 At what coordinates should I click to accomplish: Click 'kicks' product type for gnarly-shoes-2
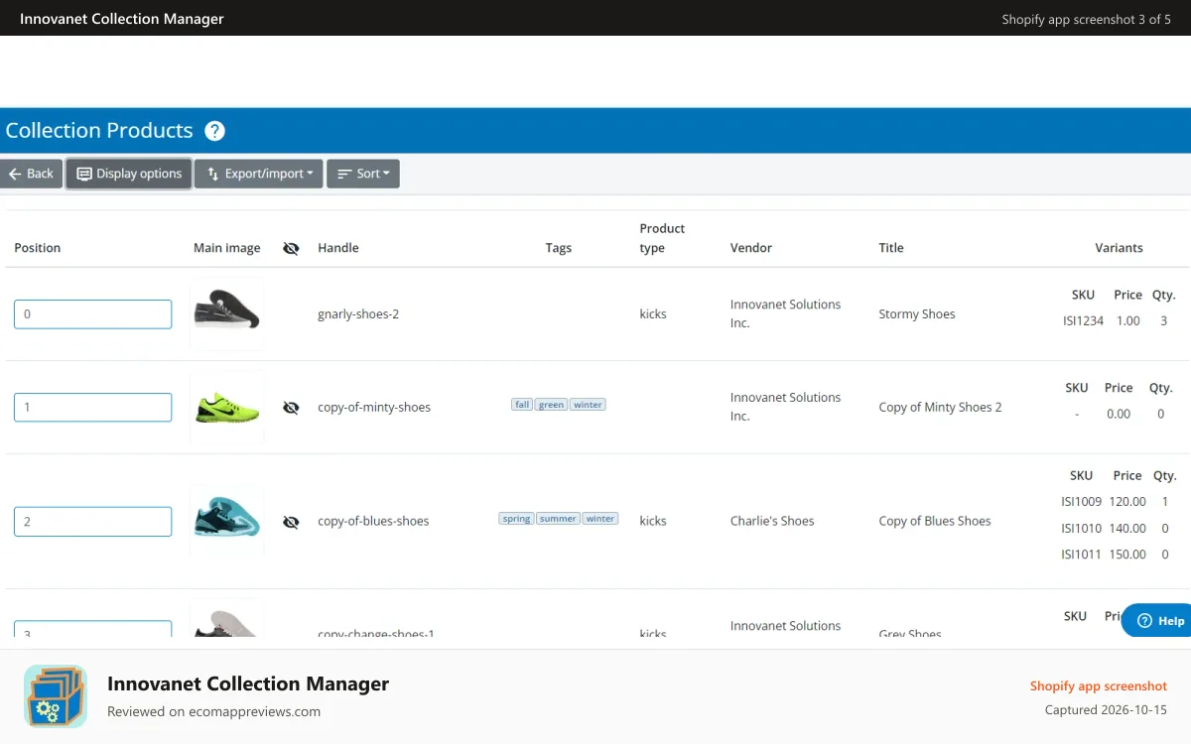653,314
